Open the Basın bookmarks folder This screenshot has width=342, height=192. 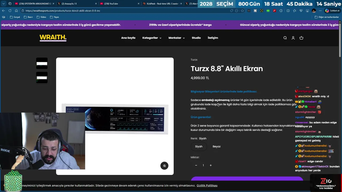[x=28, y=17]
